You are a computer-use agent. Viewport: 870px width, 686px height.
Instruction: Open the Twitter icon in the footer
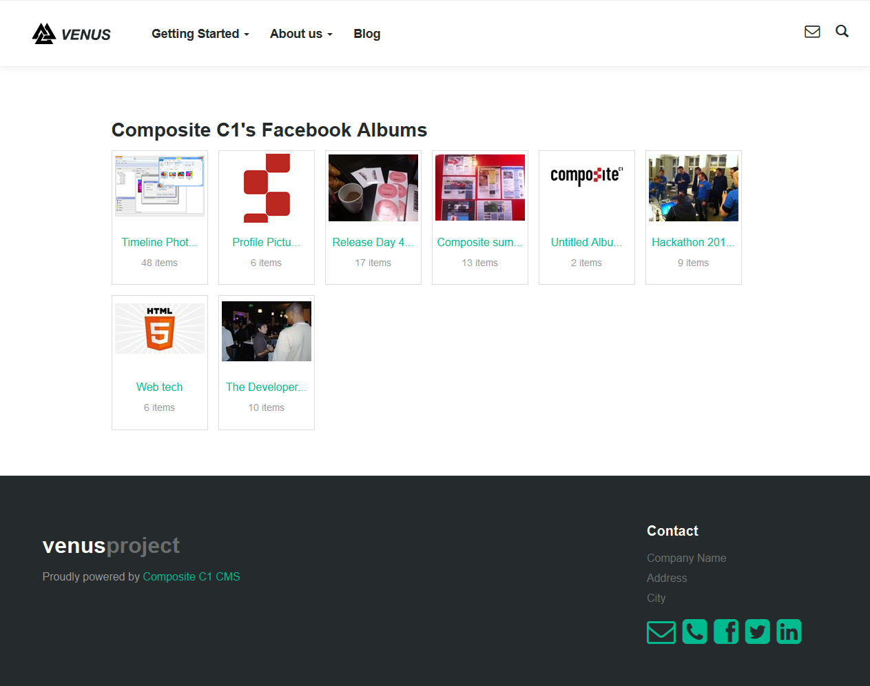coord(757,632)
